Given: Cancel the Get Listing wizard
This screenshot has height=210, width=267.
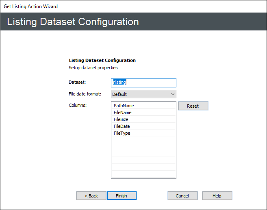Looking at the screenshot, I should tap(182, 196).
